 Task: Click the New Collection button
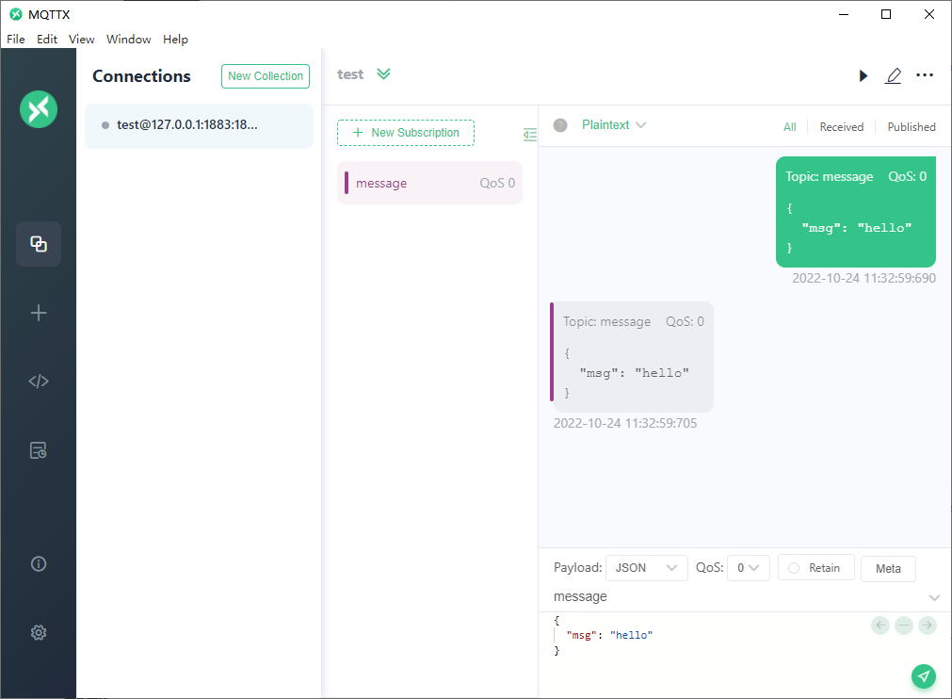point(266,76)
